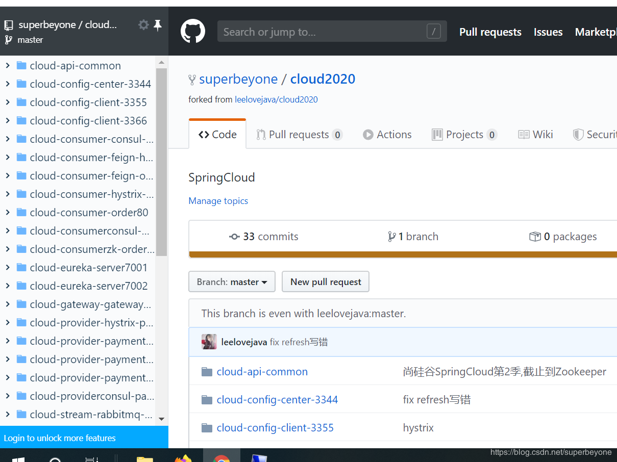Screen dimensions: 617x462
Task: Select cloud-provider-hystrix-p... in sidebar tree
Action: 92,322
